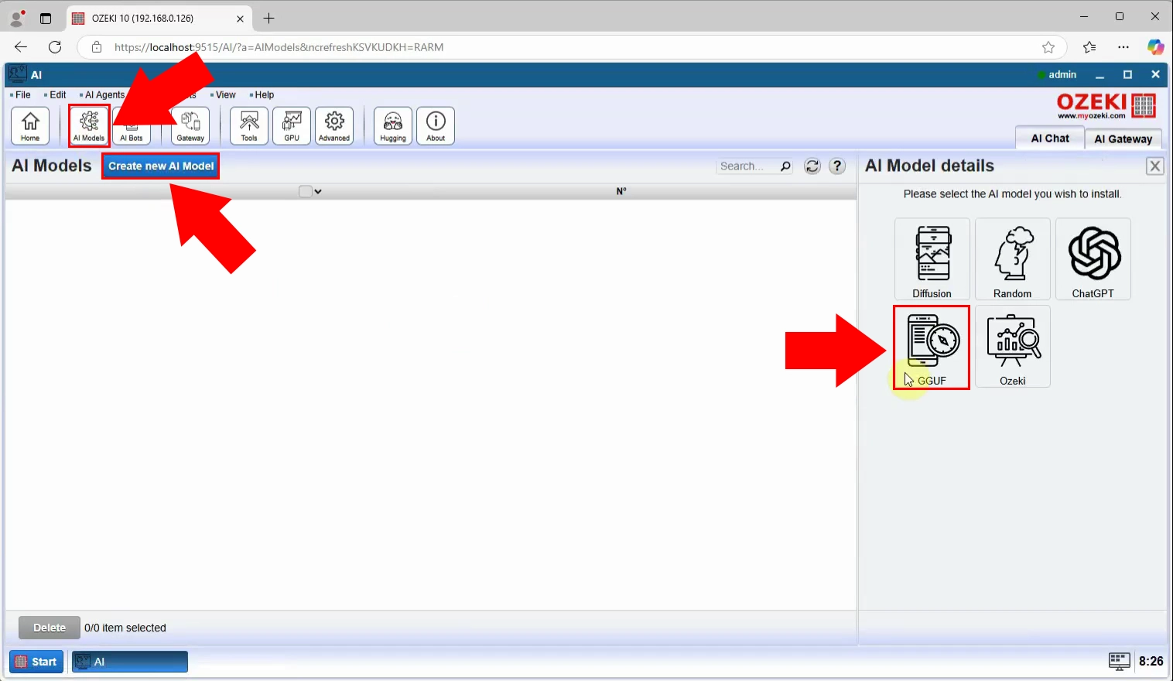
Task: Select the Diffusion model type
Action: 932,259
